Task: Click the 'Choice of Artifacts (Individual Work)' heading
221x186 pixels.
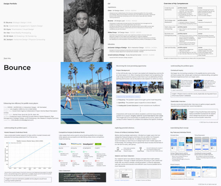Action: (x=127, y=132)
